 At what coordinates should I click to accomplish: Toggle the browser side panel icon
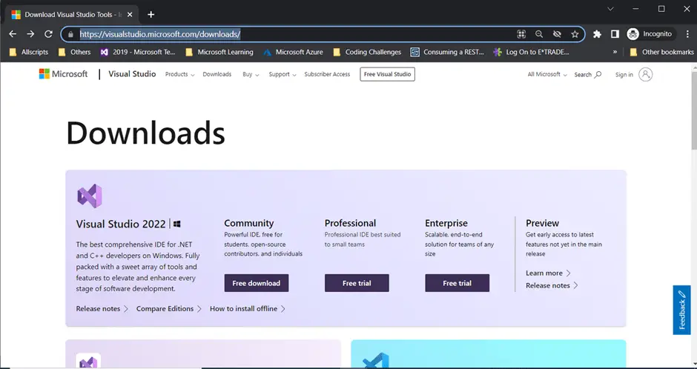[615, 34]
